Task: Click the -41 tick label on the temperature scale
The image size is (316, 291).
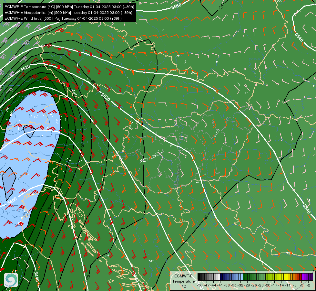Action: pos(220,285)
